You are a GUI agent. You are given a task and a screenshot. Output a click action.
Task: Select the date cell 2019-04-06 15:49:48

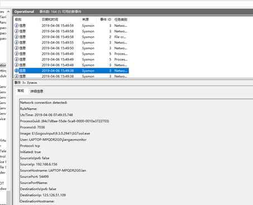point(58,65)
